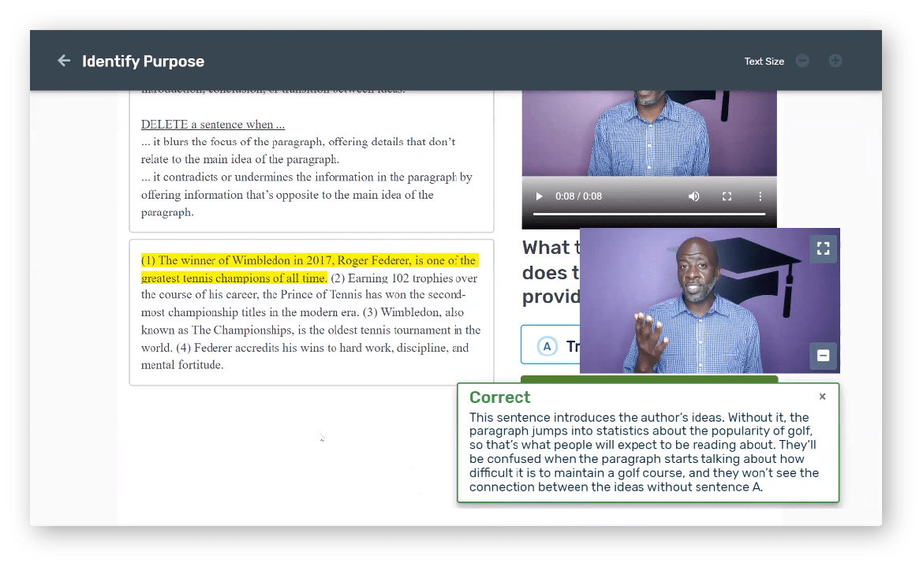Decrease text size with the minus button
This screenshot has width=923, height=567.
802,61
